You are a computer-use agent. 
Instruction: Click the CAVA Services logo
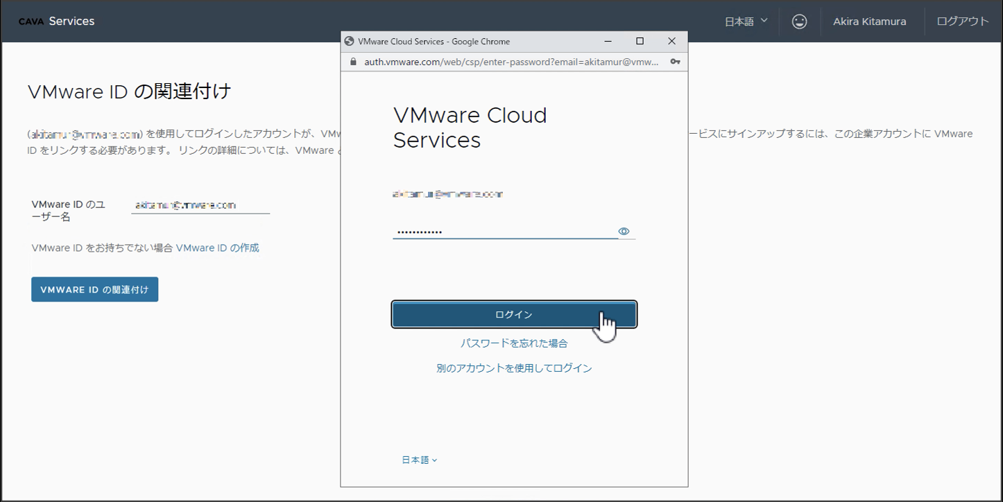pyautogui.click(x=56, y=21)
